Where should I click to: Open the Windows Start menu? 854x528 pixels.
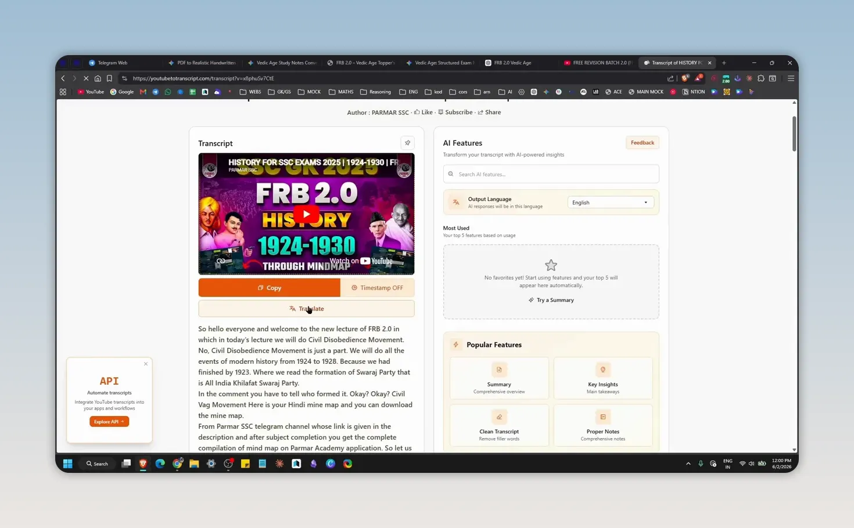pos(67,464)
